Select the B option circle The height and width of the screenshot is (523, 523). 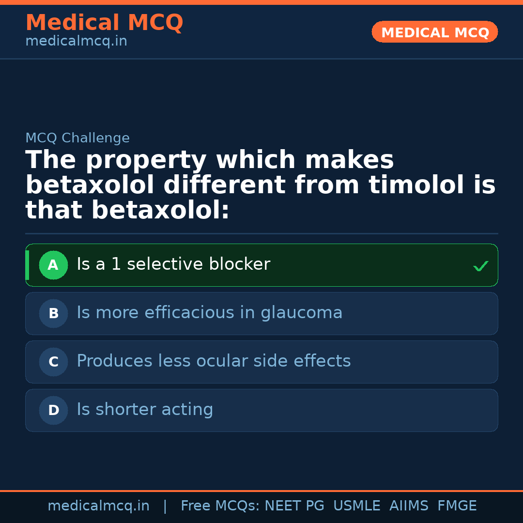(x=53, y=313)
